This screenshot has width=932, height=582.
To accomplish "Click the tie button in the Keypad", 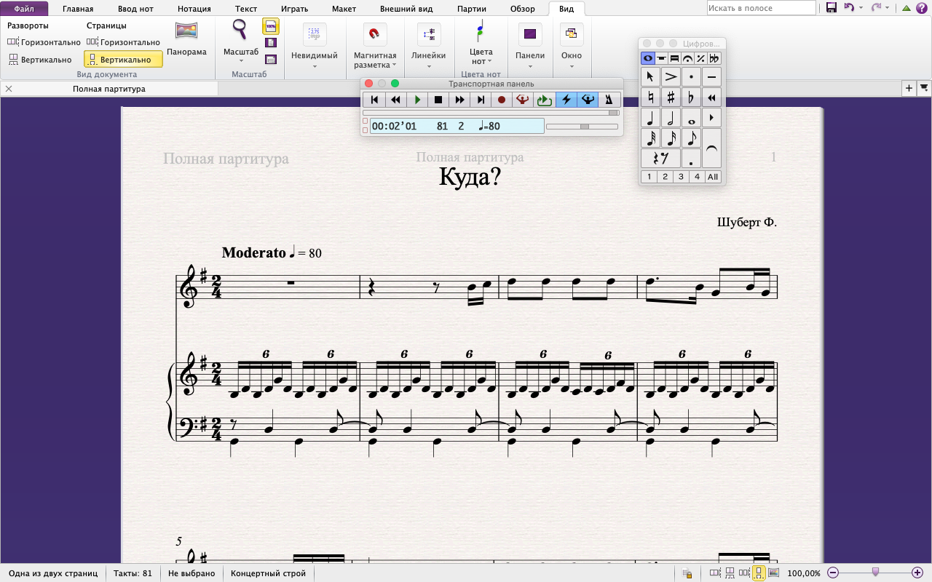I will (711, 148).
